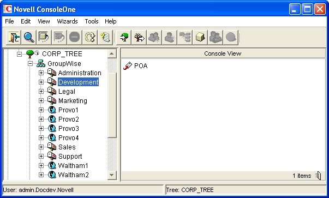Open the Edit menu

click(x=26, y=21)
